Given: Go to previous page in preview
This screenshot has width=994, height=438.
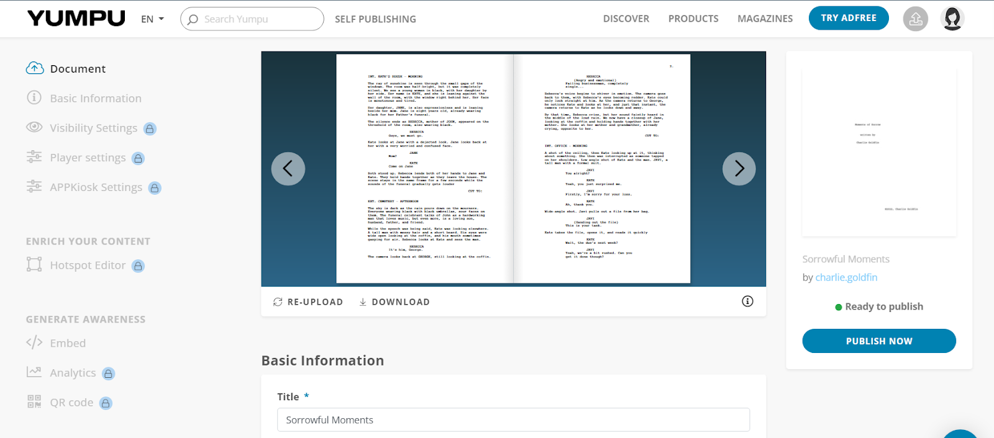Looking at the screenshot, I should (288, 169).
